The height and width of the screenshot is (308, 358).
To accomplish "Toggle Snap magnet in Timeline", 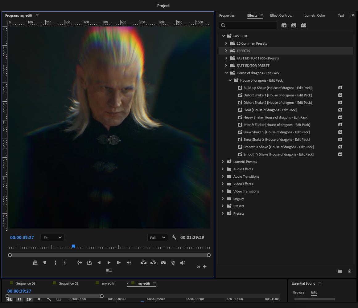I will coord(19,299).
